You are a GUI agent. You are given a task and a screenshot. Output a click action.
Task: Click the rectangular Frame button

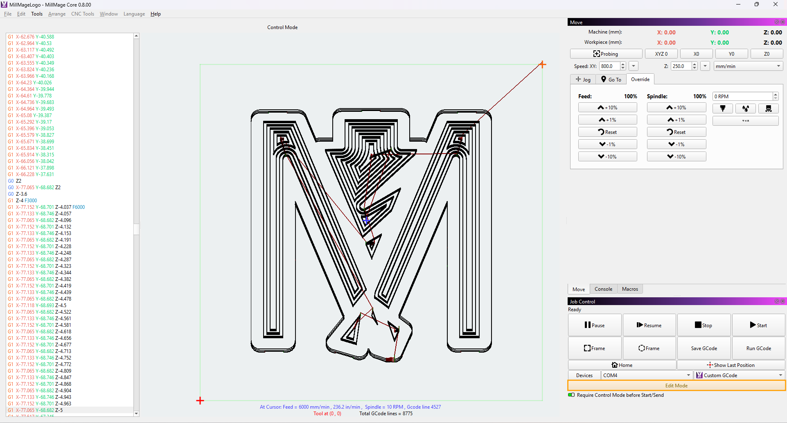click(594, 348)
